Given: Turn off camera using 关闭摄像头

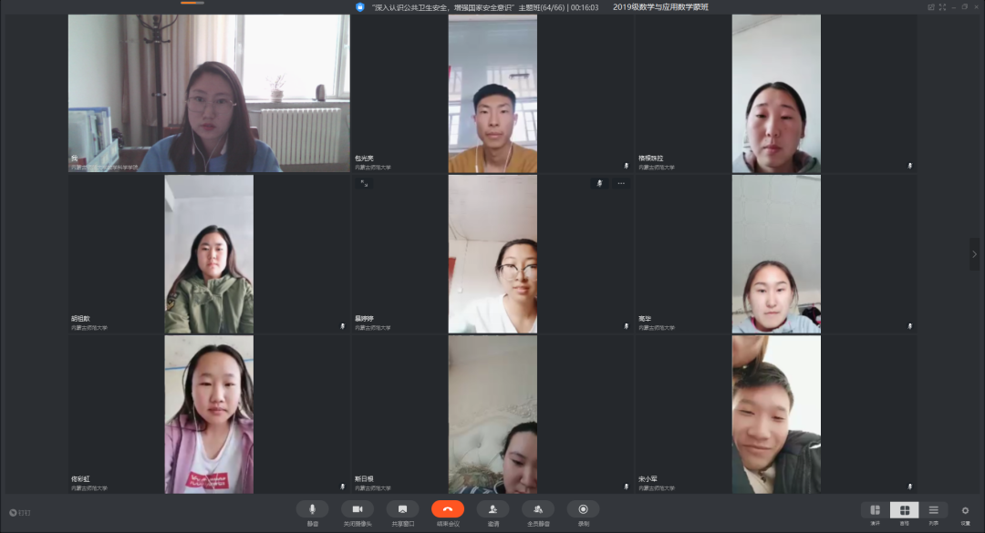Looking at the screenshot, I should pos(358,509).
